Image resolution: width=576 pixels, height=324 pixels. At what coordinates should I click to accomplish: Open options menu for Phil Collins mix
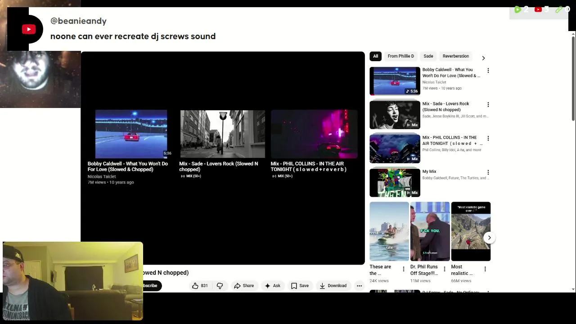tap(488, 138)
